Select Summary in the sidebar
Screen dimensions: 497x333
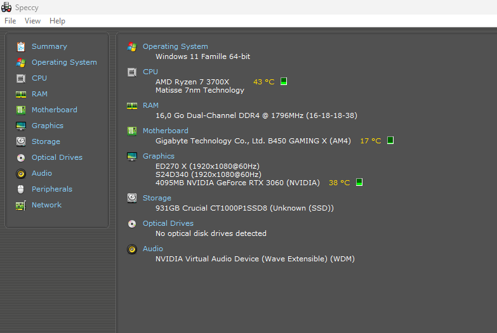(x=50, y=46)
